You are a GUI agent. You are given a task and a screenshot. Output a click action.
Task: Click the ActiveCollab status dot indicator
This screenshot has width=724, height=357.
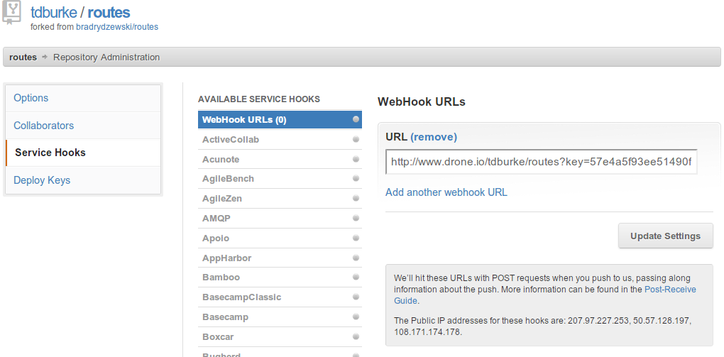point(356,140)
